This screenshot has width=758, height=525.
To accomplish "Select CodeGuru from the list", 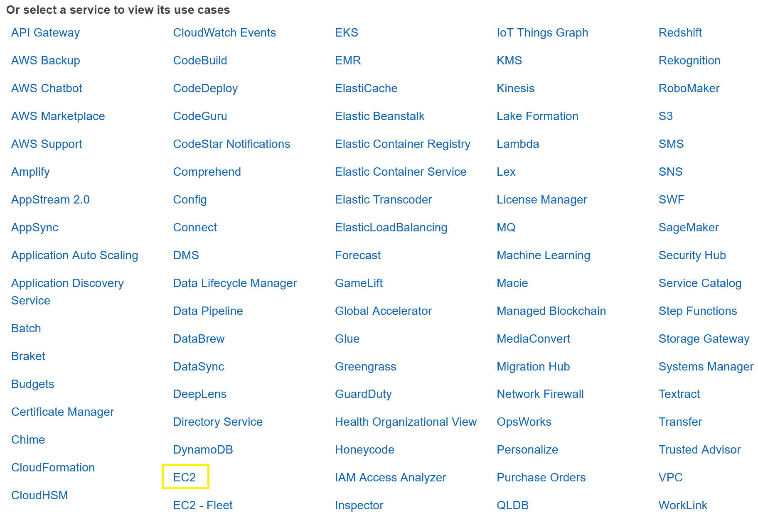I will point(200,116).
